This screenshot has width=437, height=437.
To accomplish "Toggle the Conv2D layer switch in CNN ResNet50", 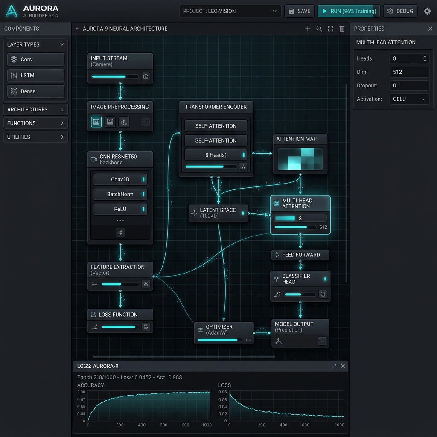I will tap(144, 180).
